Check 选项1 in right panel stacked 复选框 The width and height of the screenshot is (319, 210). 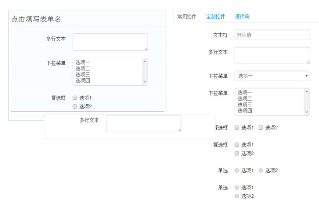tap(237, 145)
